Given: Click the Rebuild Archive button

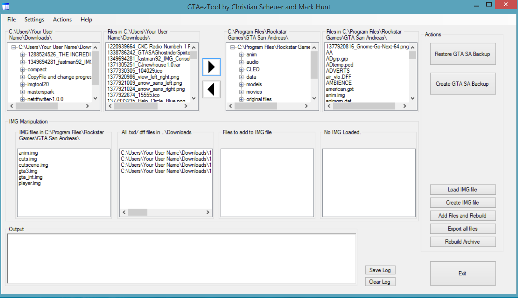Looking at the screenshot, I should pyautogui.click(x=463, y=242).
